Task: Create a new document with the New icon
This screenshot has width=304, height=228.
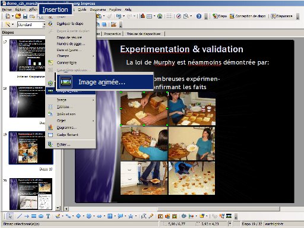Action: click(8, 16)
